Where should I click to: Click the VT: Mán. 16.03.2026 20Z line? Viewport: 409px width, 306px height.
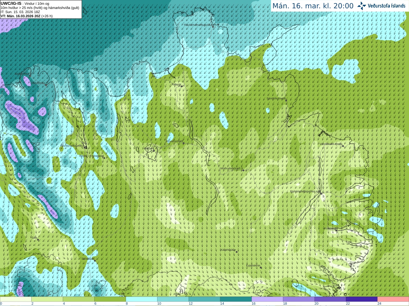(x=27, y=16)
